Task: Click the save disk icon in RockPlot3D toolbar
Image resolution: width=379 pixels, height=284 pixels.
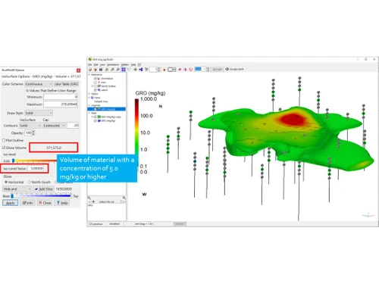Action: [x=101, y=70]
